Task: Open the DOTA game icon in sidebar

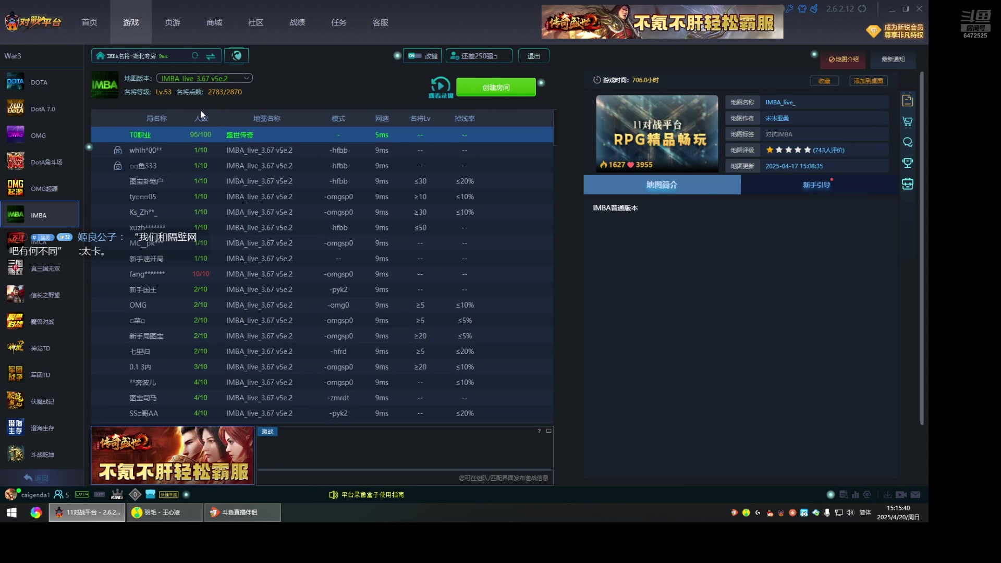Action: point(15,82)
